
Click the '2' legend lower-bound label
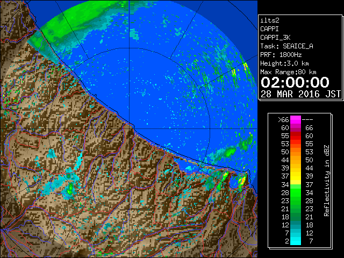(286, 241)
